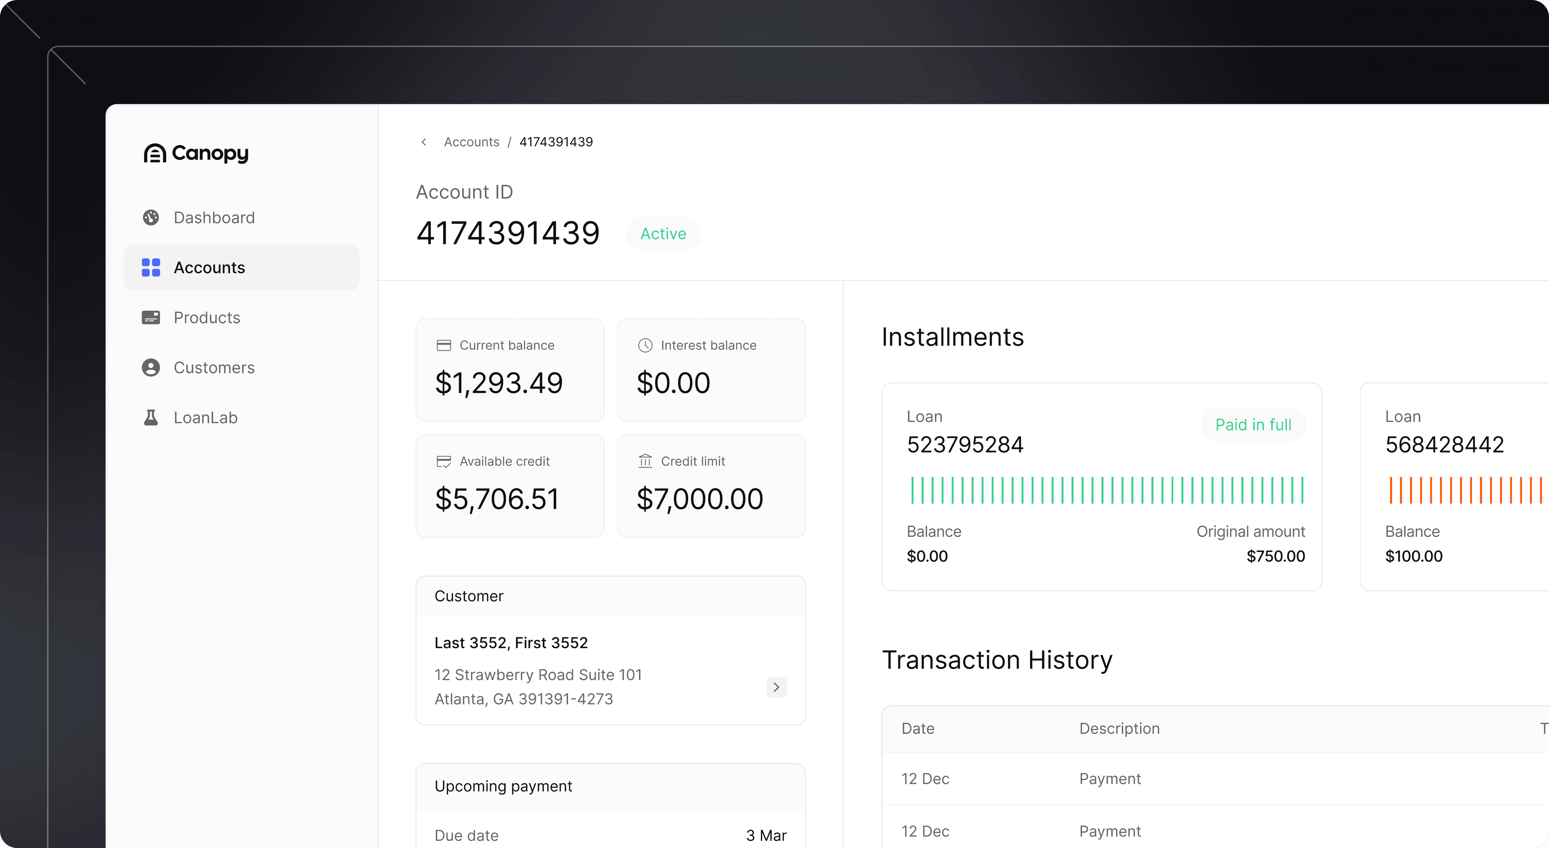Click the Dashboard gauge icon
The height and width of the screenshot is (848, 1549).
(x=151, y=218)
